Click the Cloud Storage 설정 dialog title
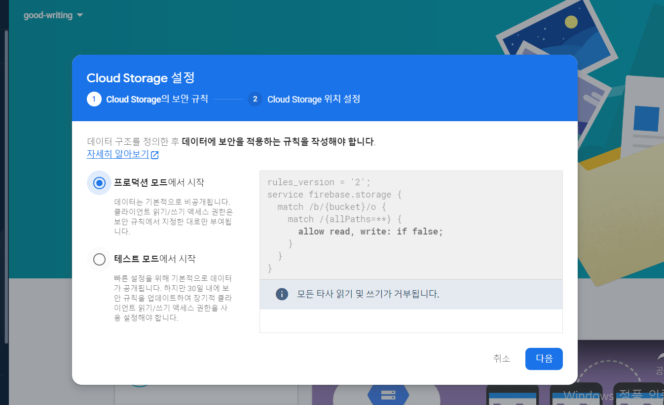 (141, 78)
